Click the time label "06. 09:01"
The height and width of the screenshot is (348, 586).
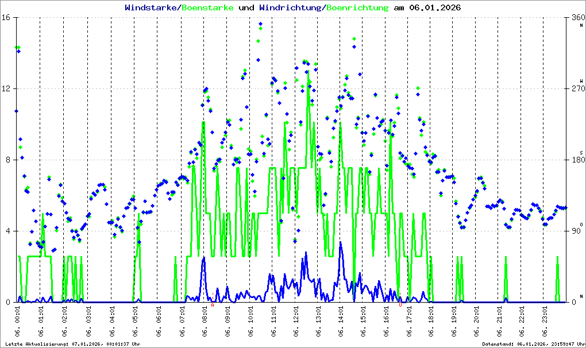228,322
